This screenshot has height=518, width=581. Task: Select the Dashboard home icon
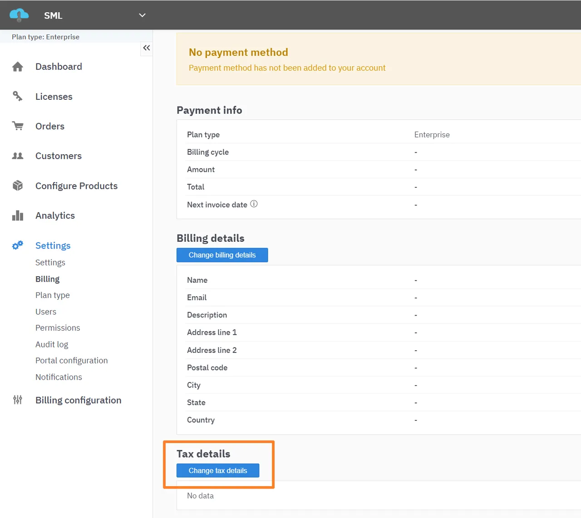click(x=17, y=66)
